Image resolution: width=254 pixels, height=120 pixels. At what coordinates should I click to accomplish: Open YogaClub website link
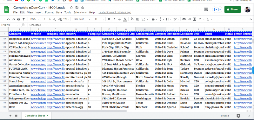coord(38,52)
